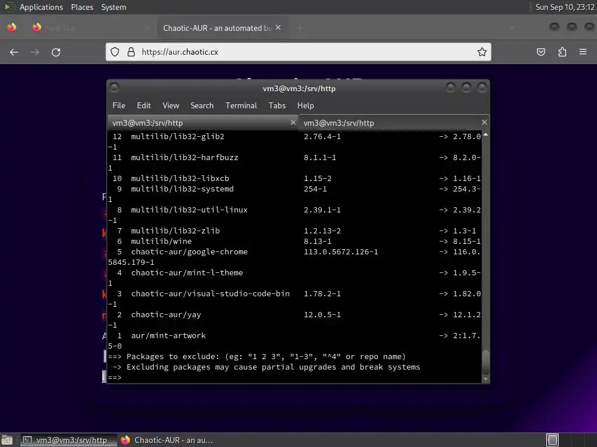597x447 pixels.
Task: Open Firefox extensions puzzle icon
Action: pos(562,52)
